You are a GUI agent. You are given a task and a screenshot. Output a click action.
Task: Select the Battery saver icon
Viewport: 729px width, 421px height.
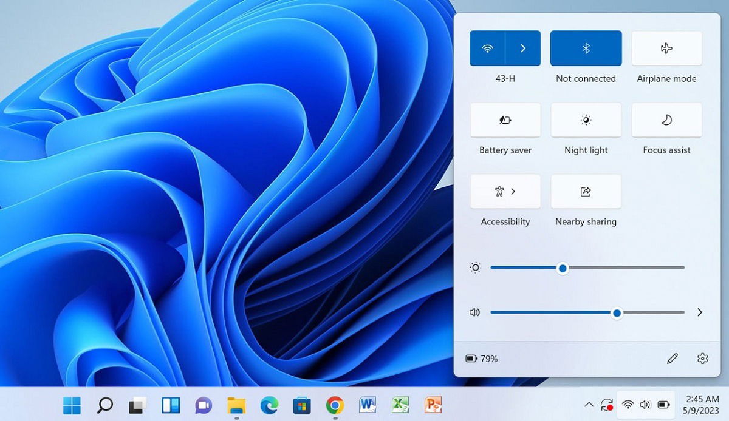point(505,120)
